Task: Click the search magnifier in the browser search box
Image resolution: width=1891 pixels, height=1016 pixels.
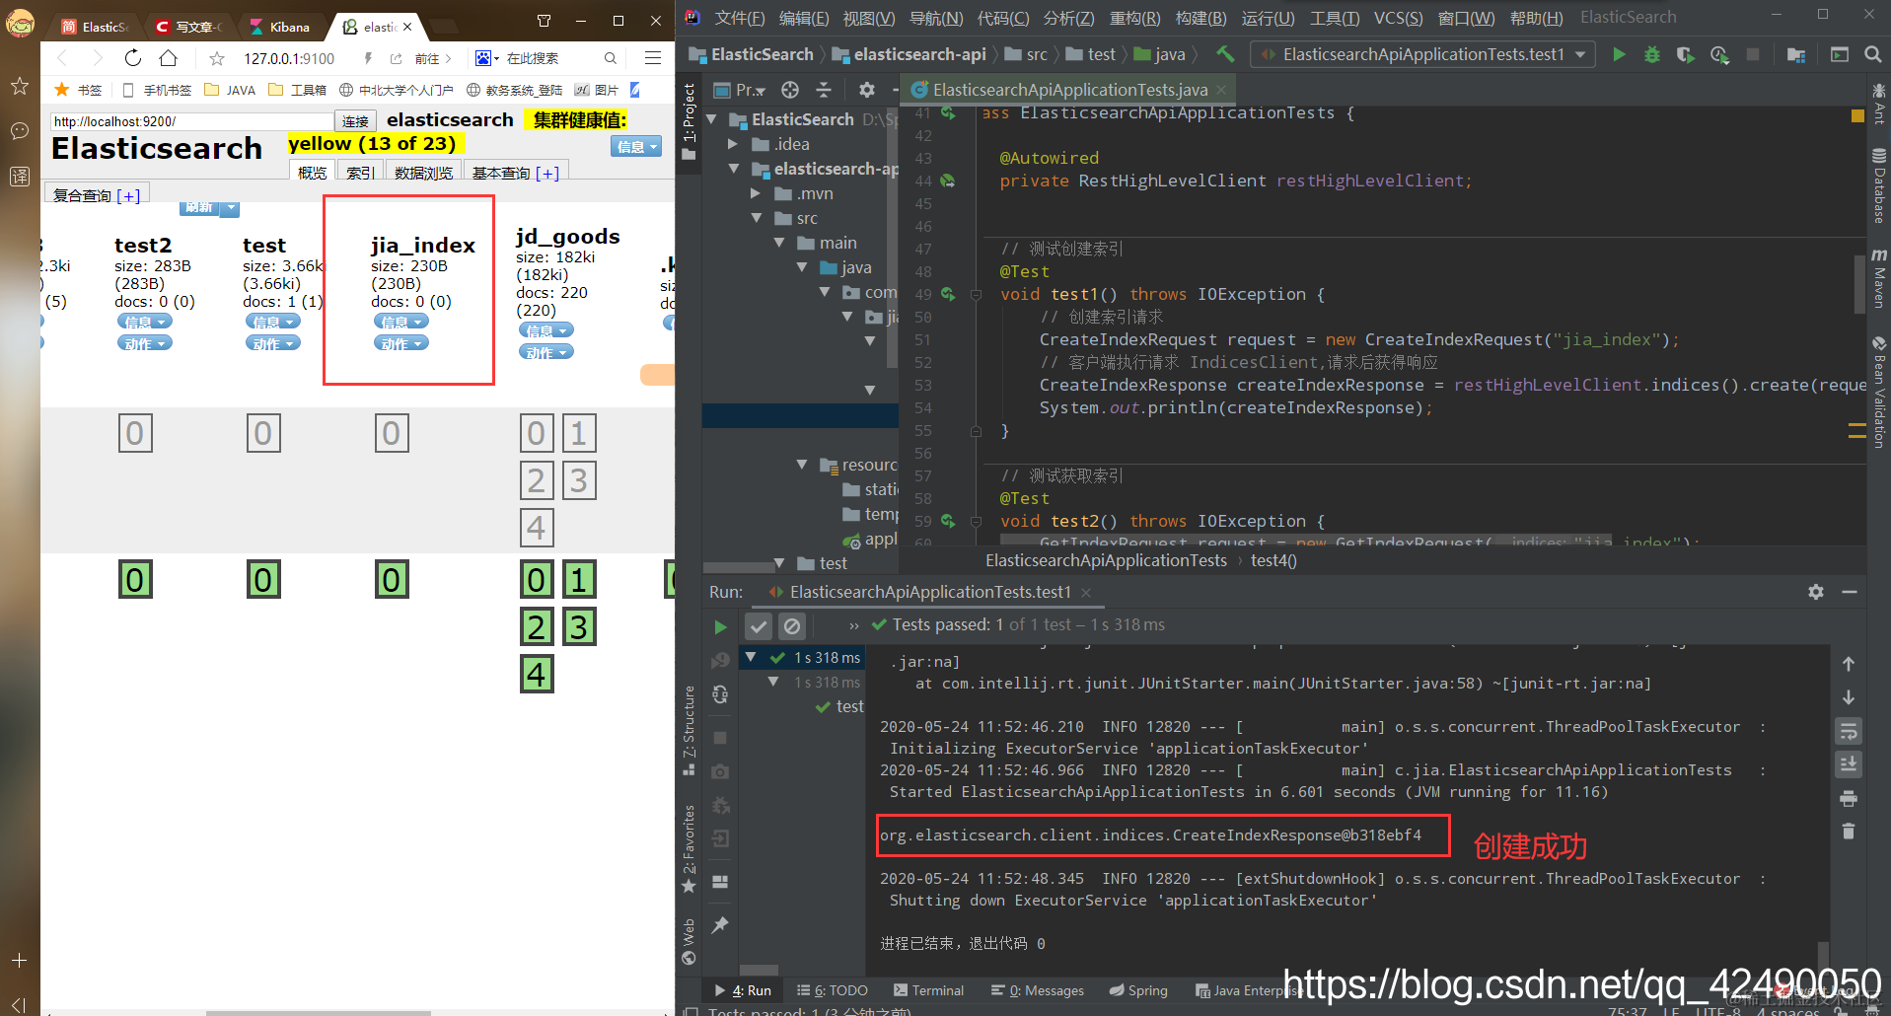Action: 611,58
